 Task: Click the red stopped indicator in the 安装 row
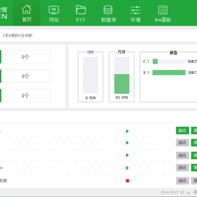(128, 181)
